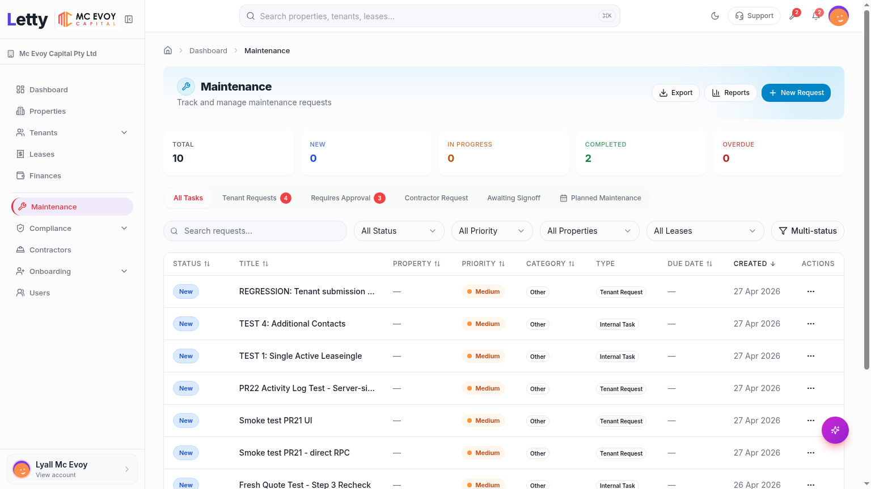The width and height of the screenshot is (871, 489).
Task: Open Finances in sidebar
Action: (72, 175)
